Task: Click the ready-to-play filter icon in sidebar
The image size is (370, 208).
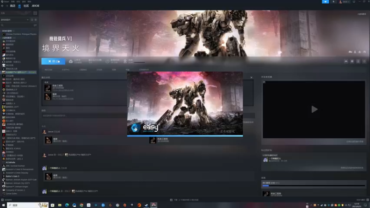Action: pos(36,20)
